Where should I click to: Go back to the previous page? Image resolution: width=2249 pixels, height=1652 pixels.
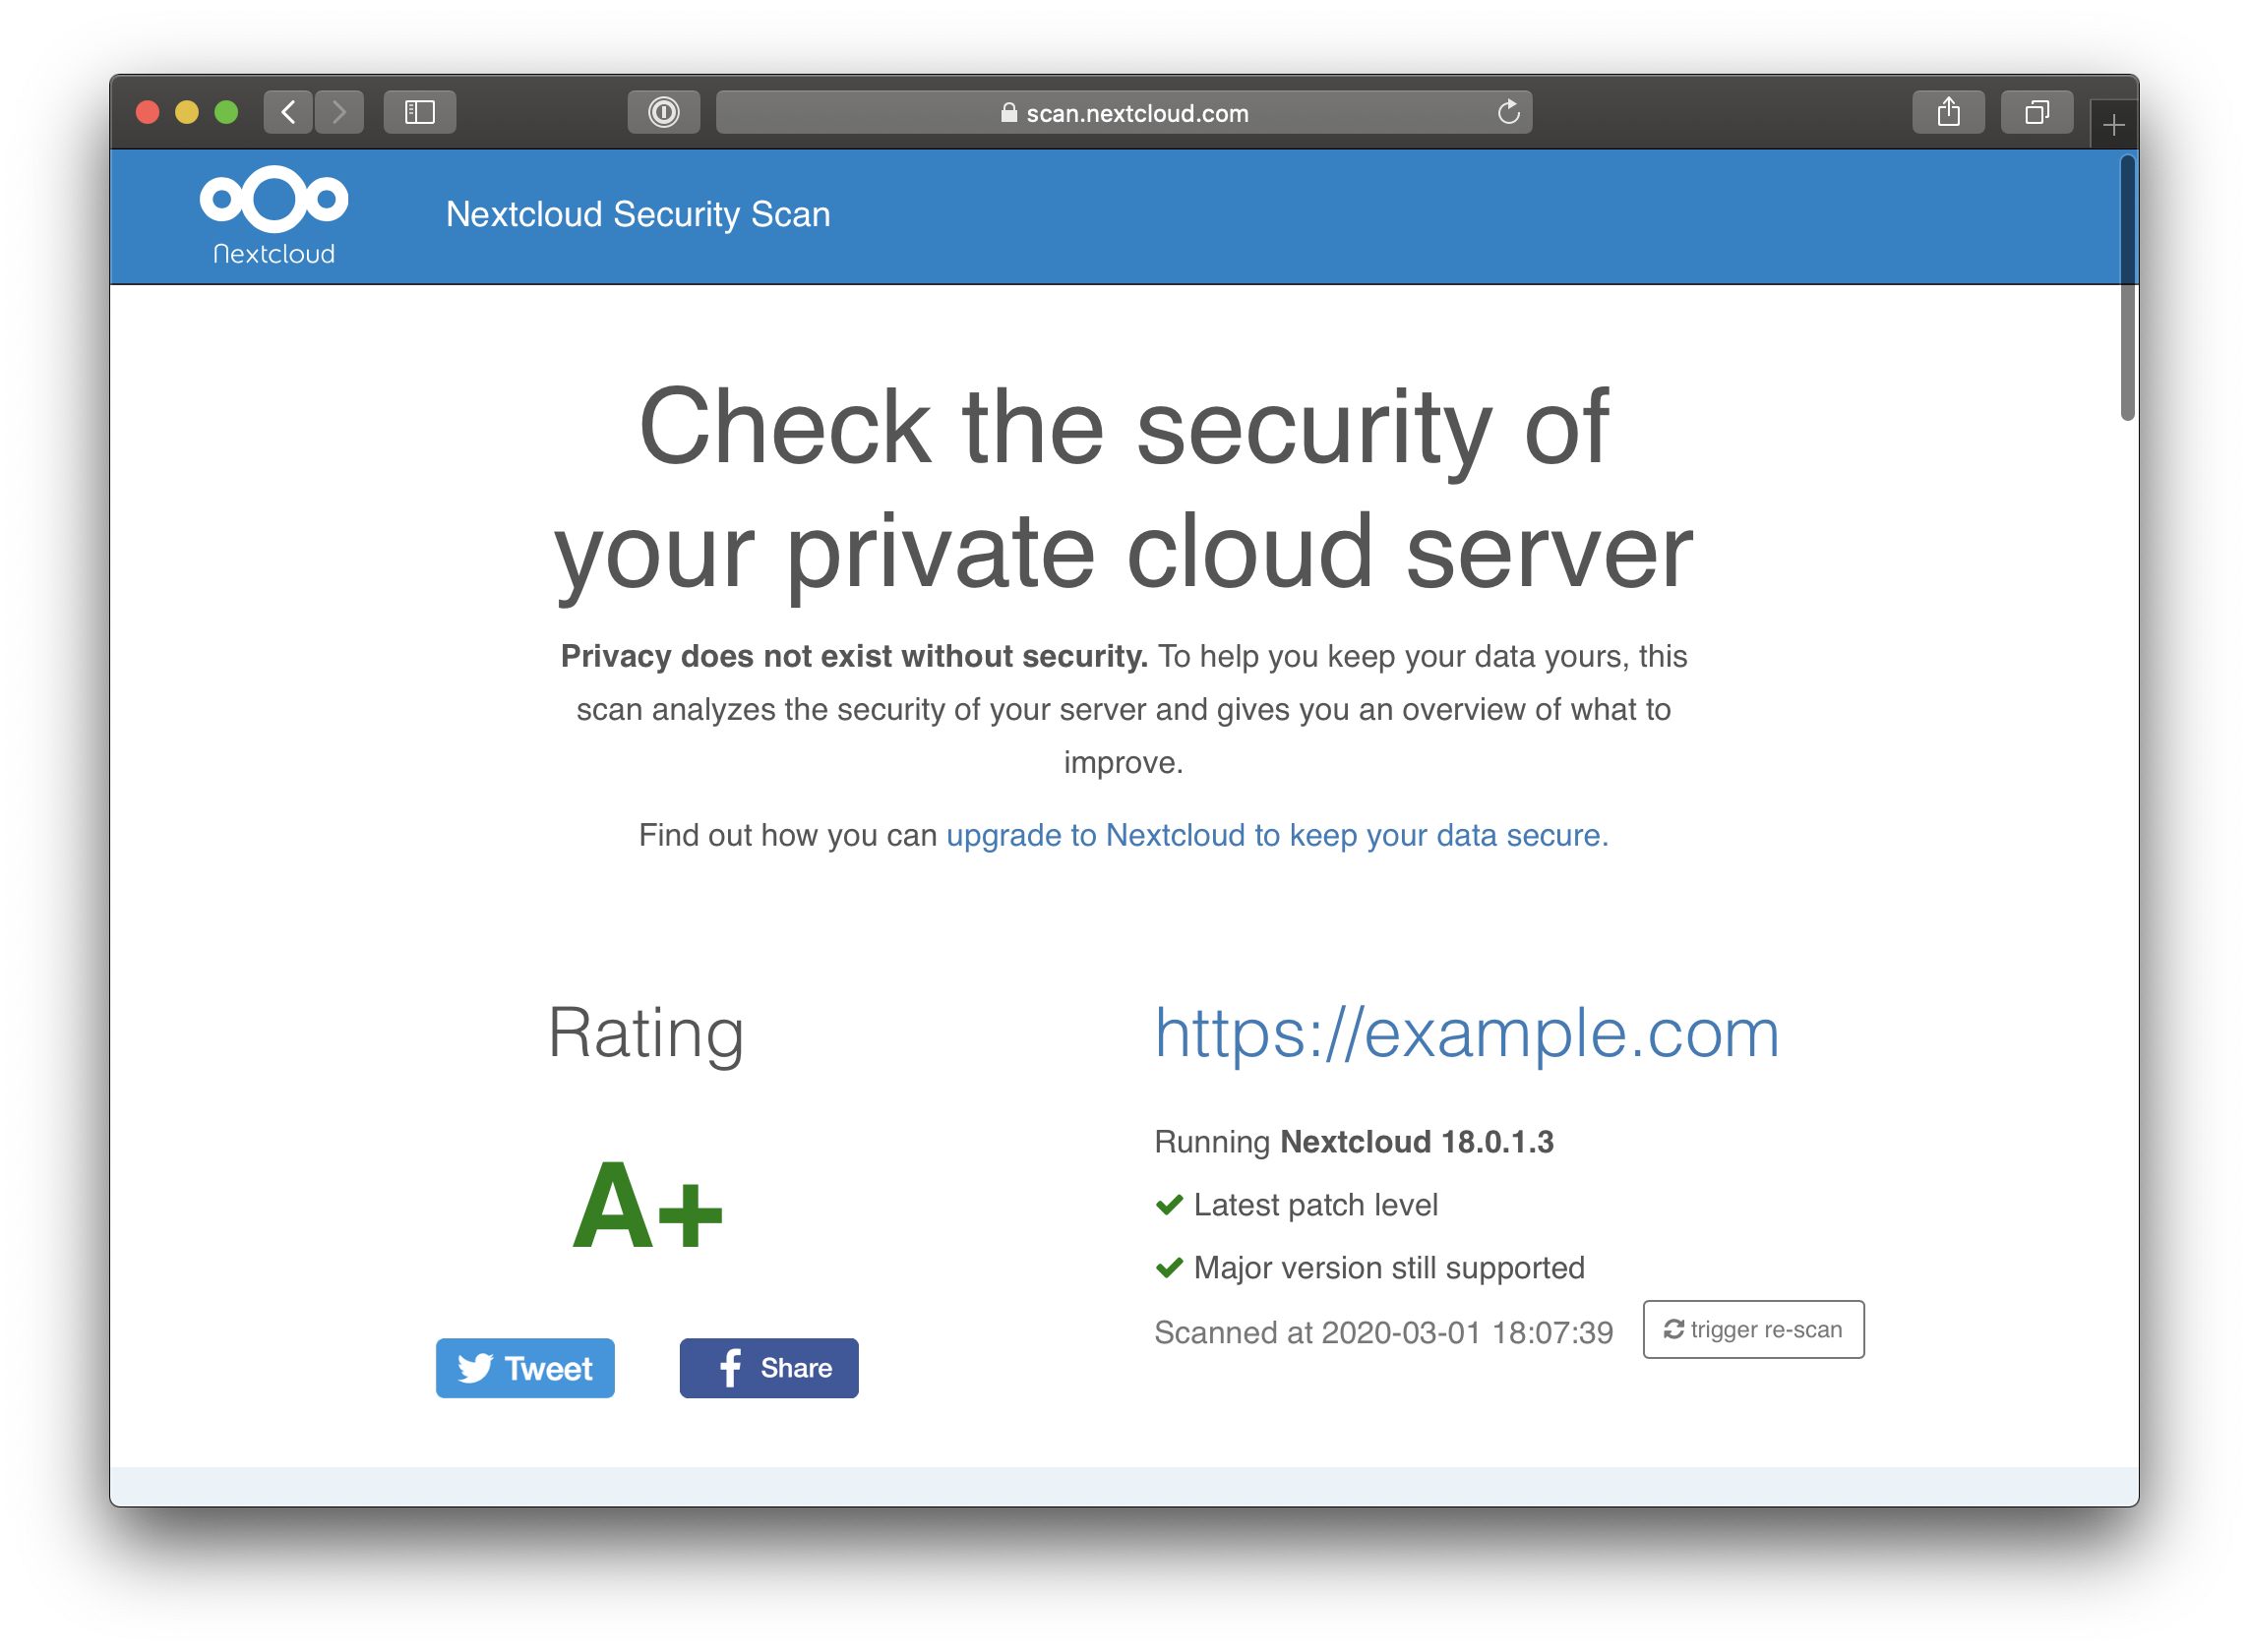(288, 112)
